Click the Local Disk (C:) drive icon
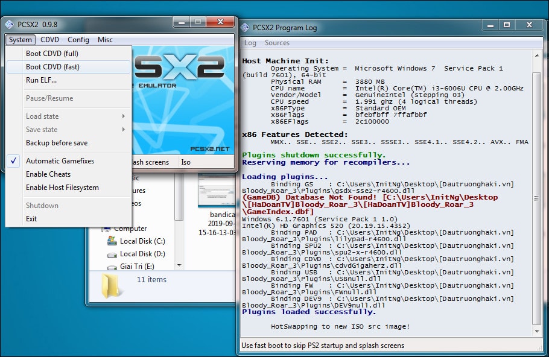The width and height of the screenshot is (549, 357). [112, 241]
